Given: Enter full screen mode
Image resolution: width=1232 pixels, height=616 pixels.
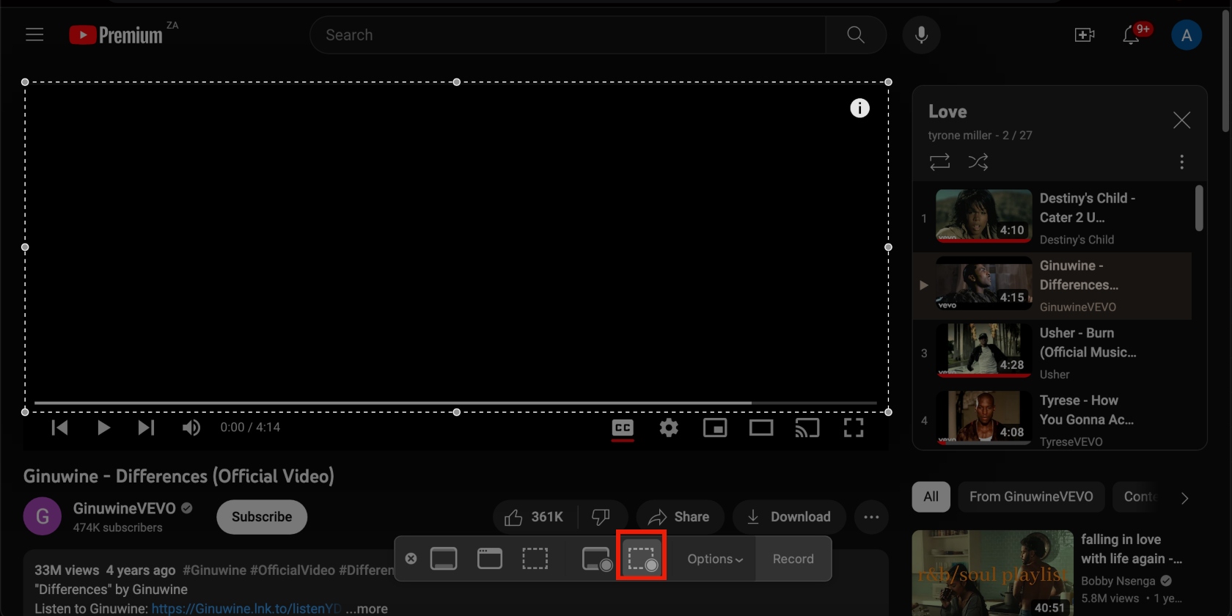Looking at the screenshot, I should pyautogui.click(x=854, y=428).
